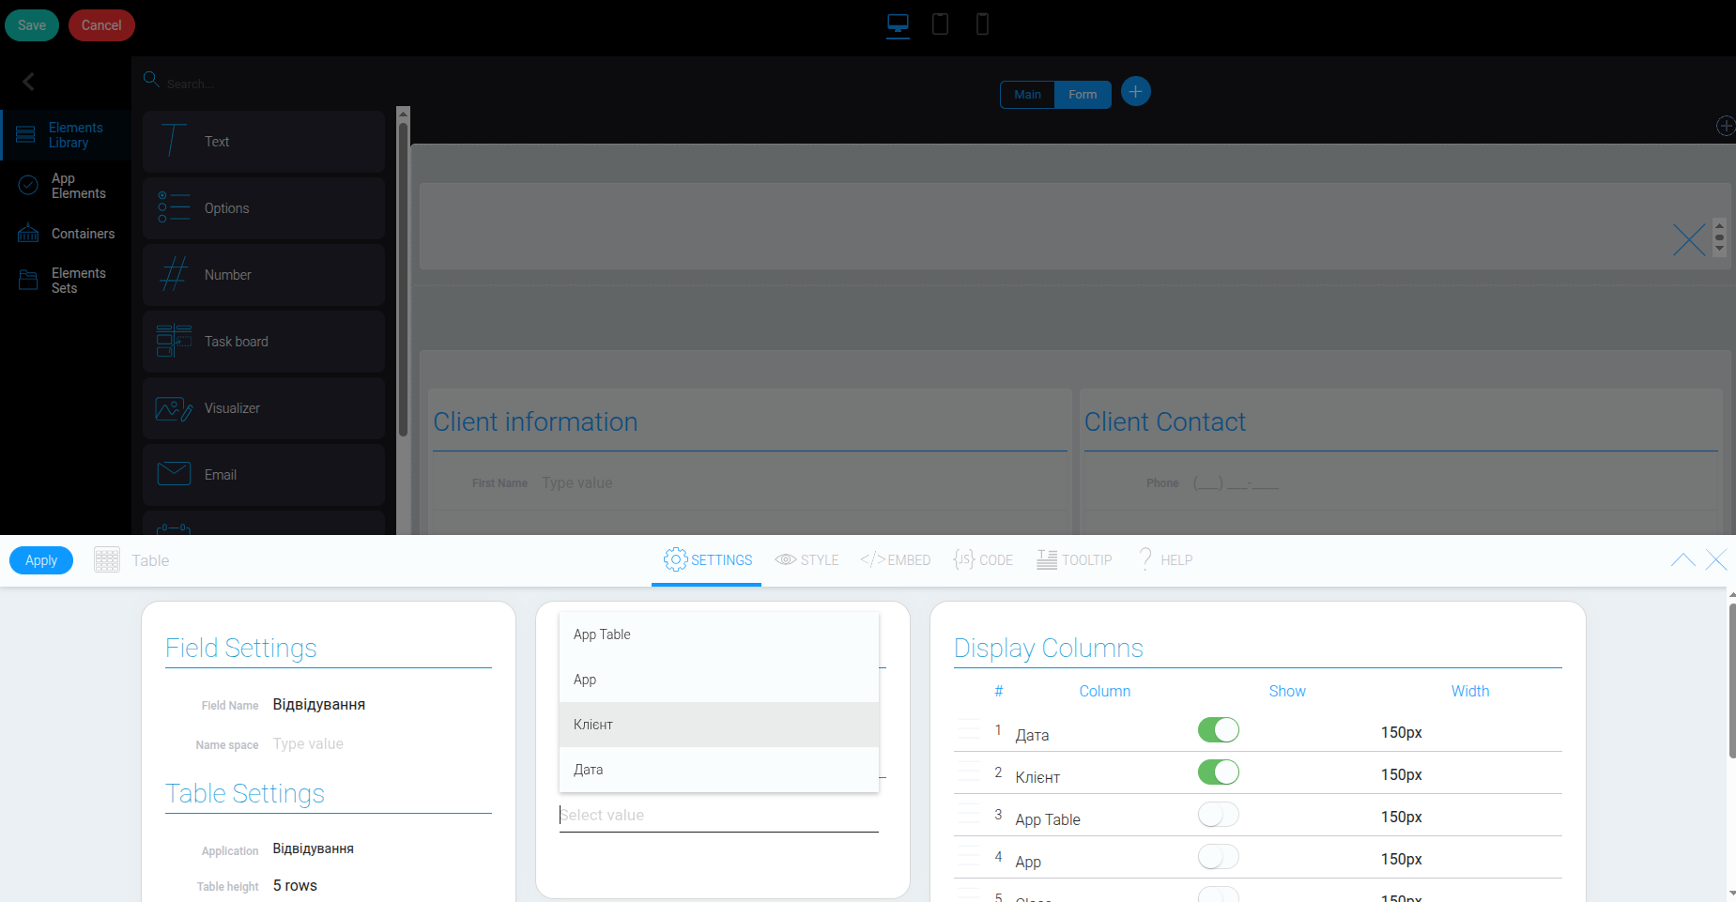Click the Phone input in form
The image size is (1736, 902).
(x=1451, y=483)
